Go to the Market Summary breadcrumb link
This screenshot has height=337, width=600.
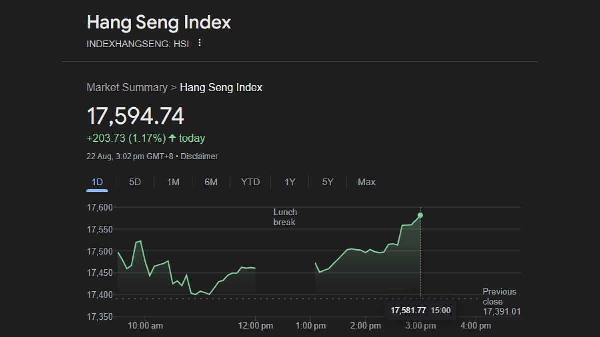tap(127, 88)
